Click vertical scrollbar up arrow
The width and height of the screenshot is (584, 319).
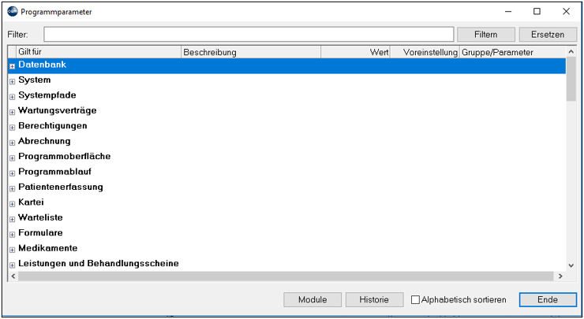(571, 52)
